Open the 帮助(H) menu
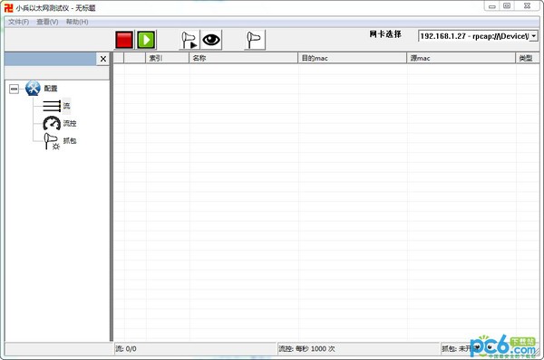Screen dimensions: 544x360 tap(77, 22)
